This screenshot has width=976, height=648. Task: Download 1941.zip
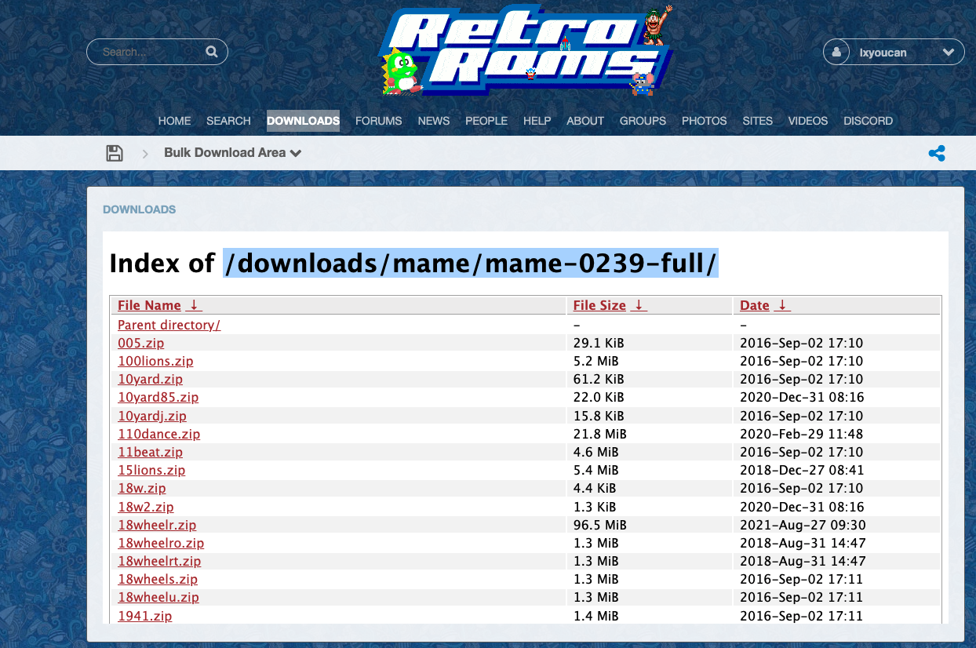(x=145, y=616)
